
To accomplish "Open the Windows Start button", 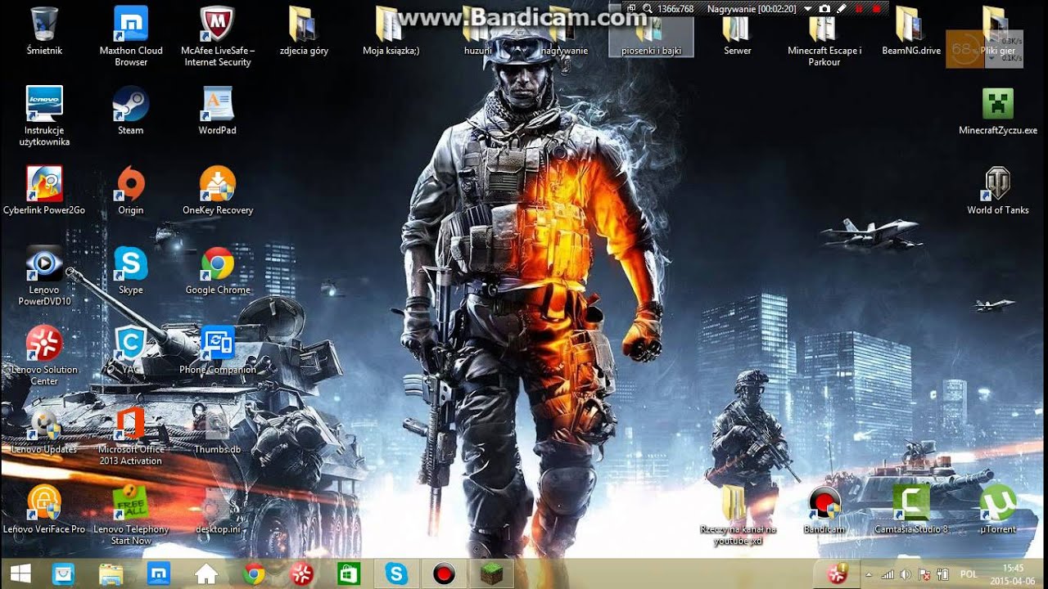I will pyautogui.click(x=20, y=573).
